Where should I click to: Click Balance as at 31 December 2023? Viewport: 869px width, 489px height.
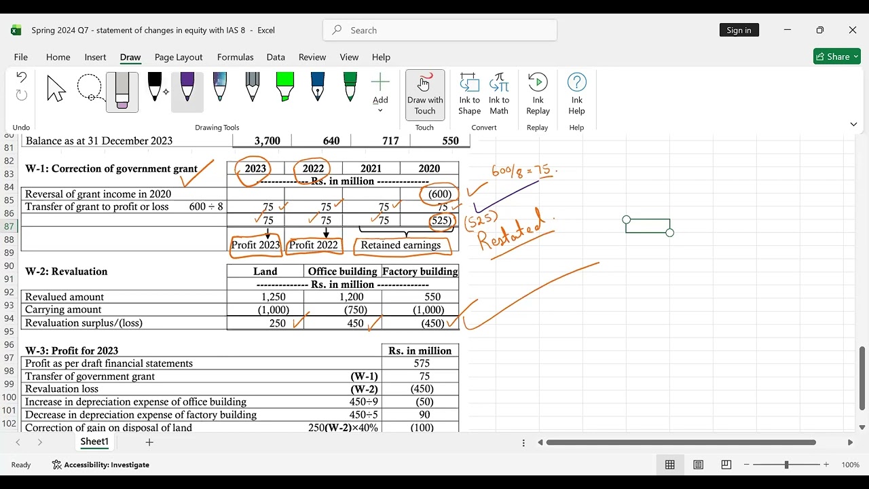tap(99, 141)
